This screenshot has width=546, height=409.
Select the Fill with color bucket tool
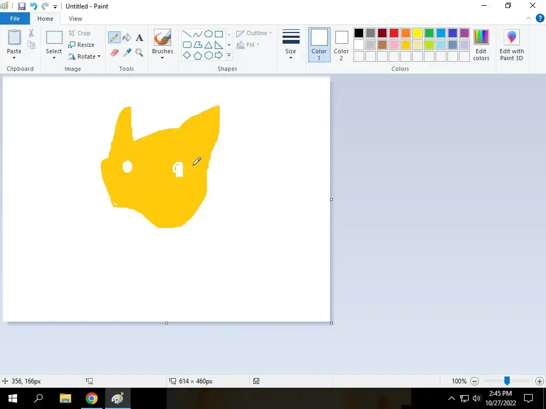(127, 38)
